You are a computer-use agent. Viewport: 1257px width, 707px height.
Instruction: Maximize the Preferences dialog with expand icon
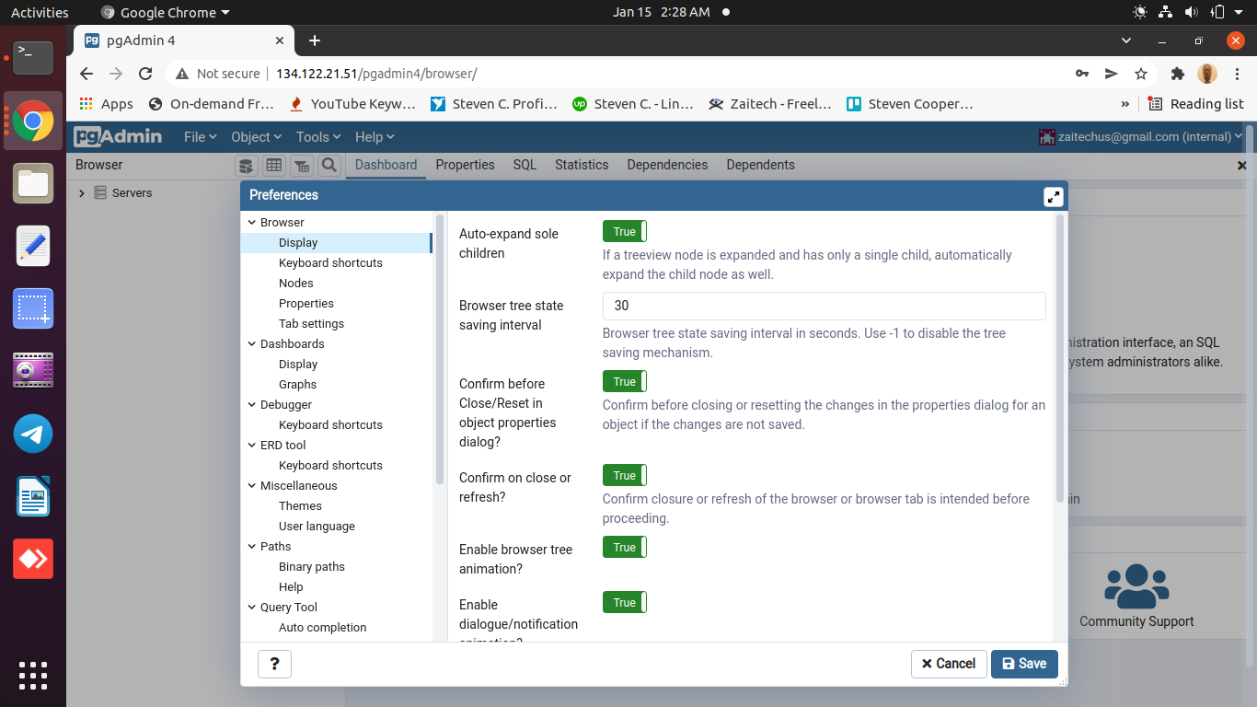(1054, 196)
